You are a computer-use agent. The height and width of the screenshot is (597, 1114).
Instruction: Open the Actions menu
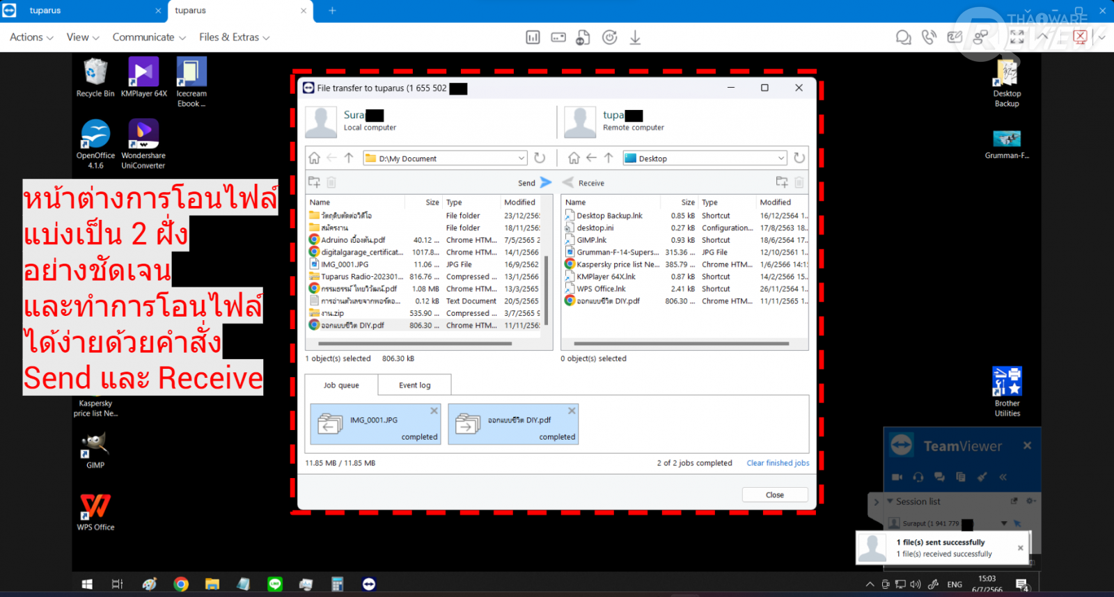point(31,38)
